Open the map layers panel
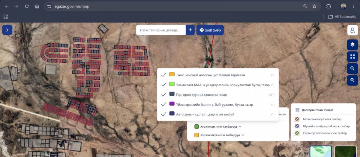Viewport: 360px width, 157px height. tap(352, 45)
